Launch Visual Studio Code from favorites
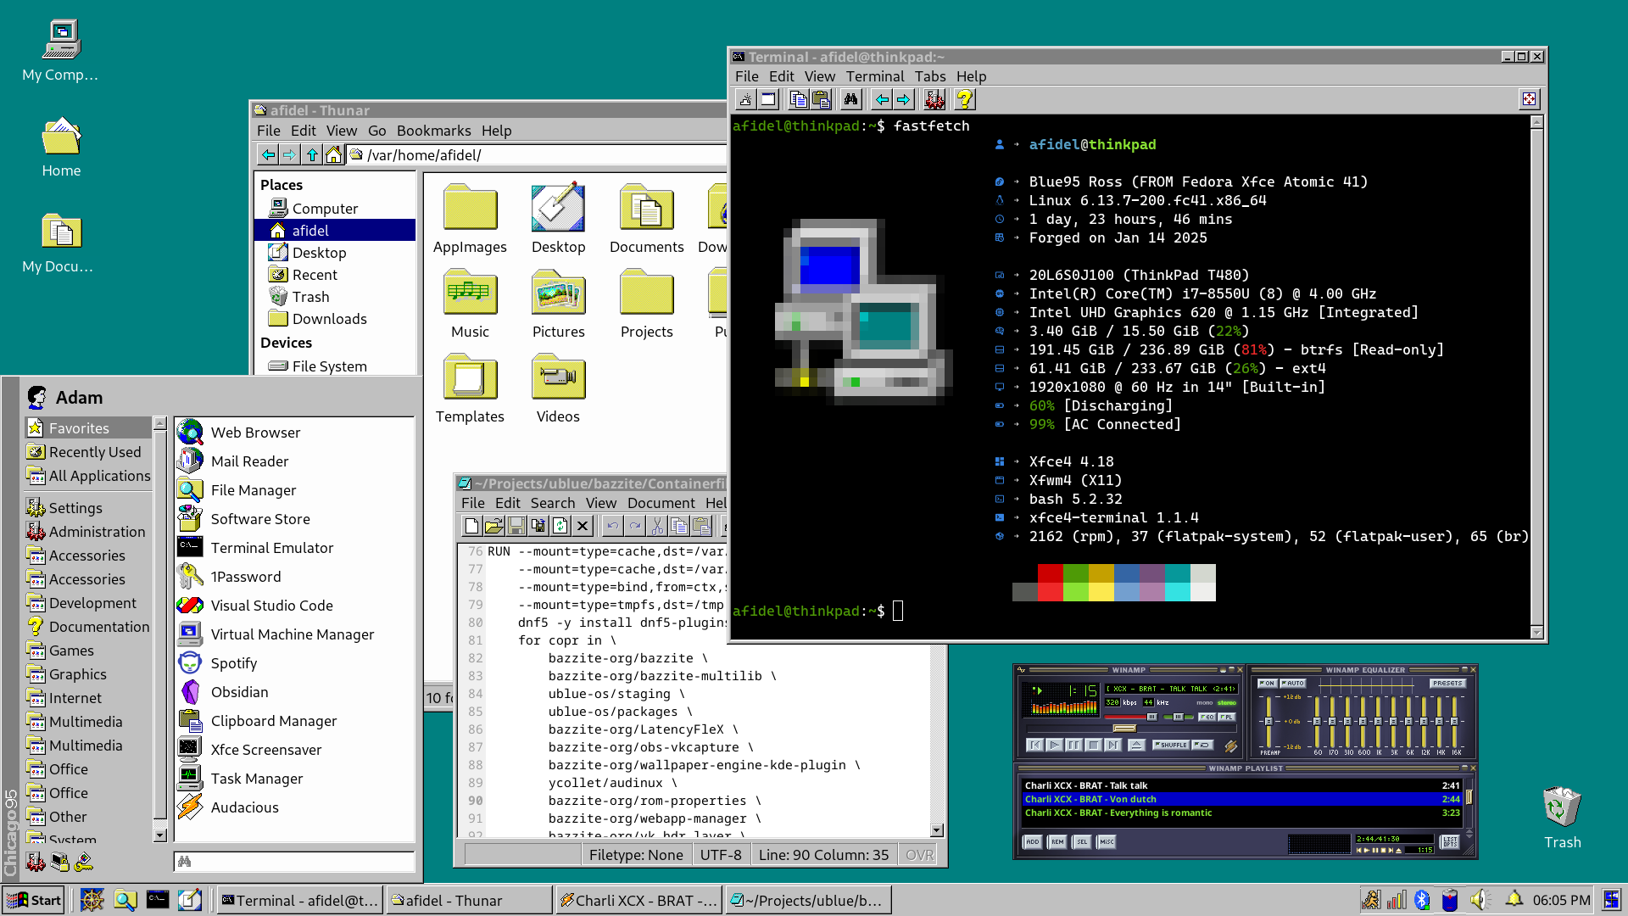Image resolution: width=1628 pixels, height=916 pixels. pyautogui.click(x=271, y=606)
